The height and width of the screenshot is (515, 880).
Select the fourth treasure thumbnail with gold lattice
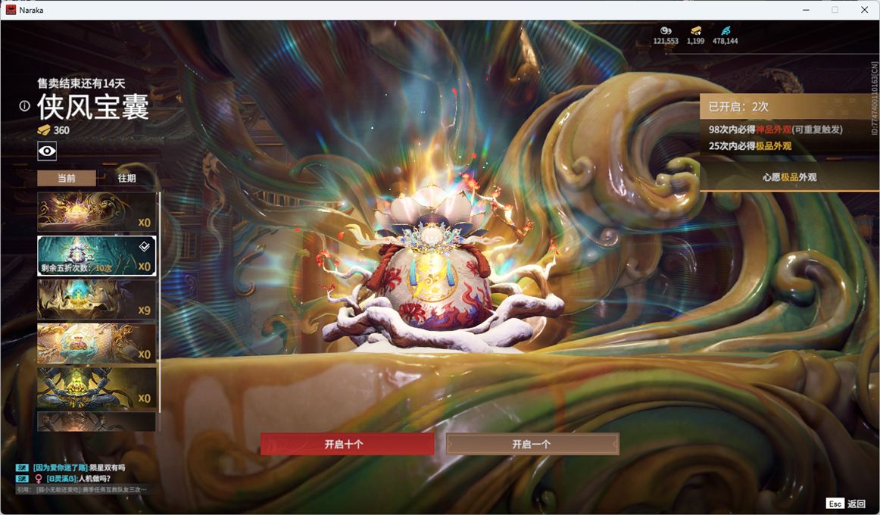pos(96,343)
